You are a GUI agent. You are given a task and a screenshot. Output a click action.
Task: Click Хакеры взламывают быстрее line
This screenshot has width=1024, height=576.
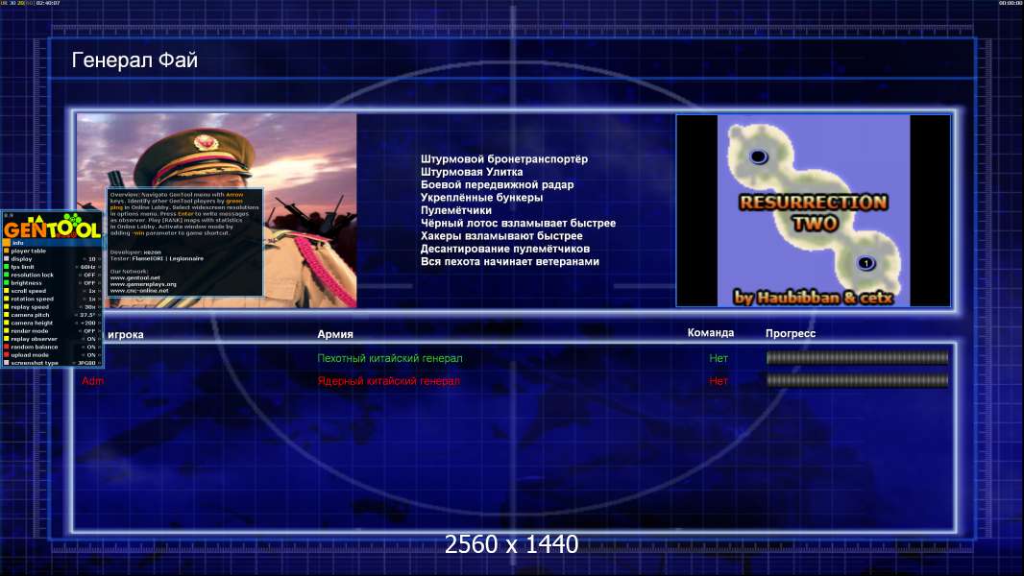[x=501, y=236]
